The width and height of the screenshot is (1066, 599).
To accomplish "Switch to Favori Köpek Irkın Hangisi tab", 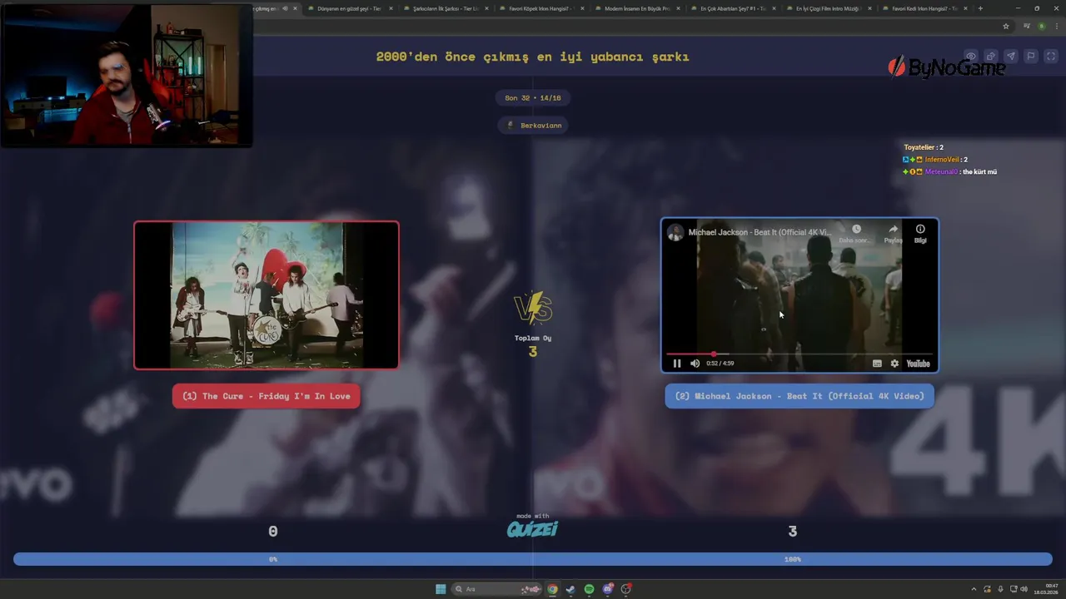I will click(x=540, y=8).
